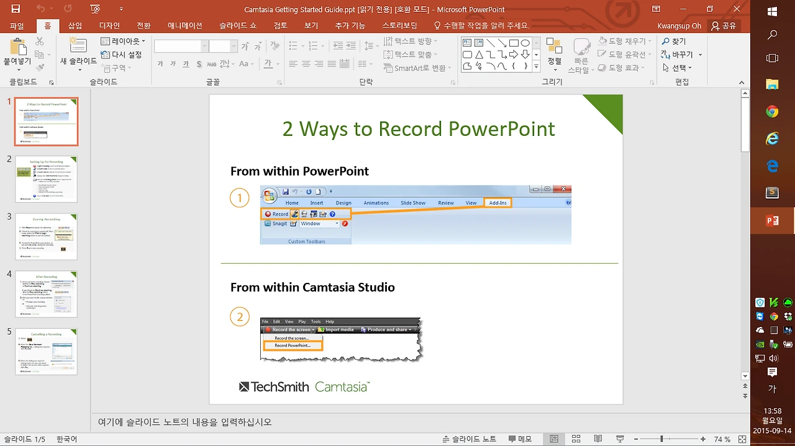Open the 파일 file tab
Screen dimensions: 795x446
(17, 25)
